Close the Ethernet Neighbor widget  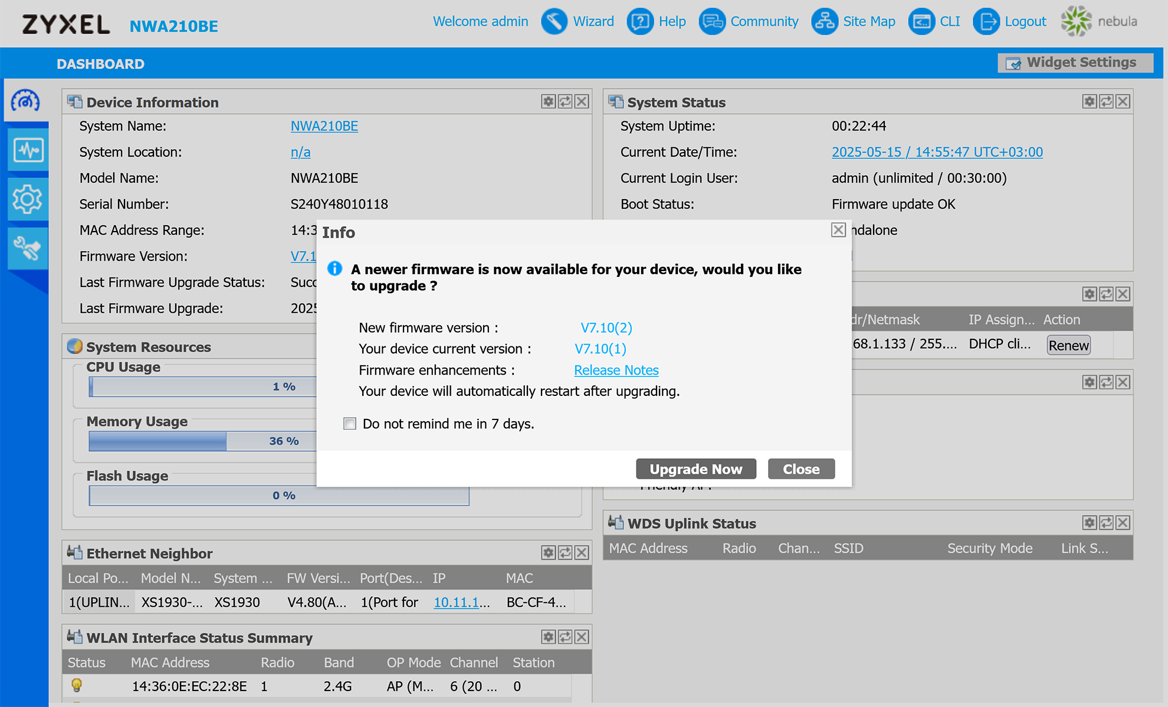tap(582, 552)
